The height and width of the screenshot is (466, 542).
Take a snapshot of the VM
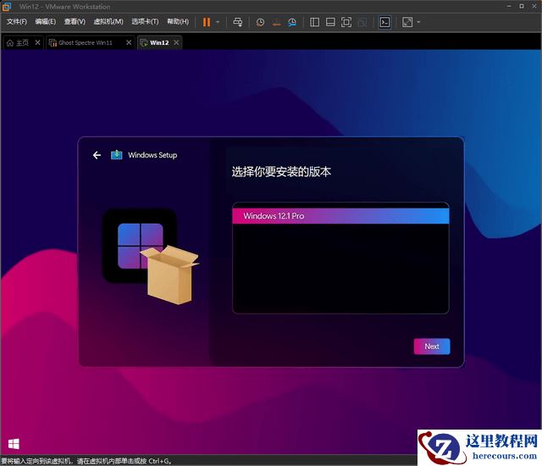coord(260,22)
